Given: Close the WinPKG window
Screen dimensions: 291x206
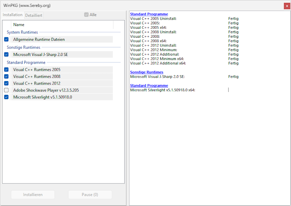Looking at the screenshot, I should [x=287, y=6].
